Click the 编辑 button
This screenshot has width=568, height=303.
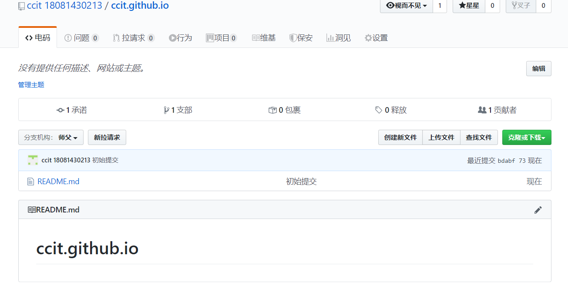point(538,68)
